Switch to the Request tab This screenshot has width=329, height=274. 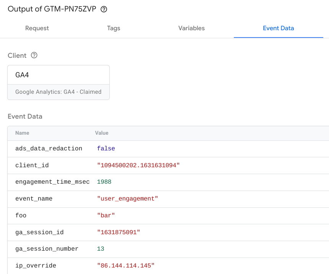coord(37,28)
